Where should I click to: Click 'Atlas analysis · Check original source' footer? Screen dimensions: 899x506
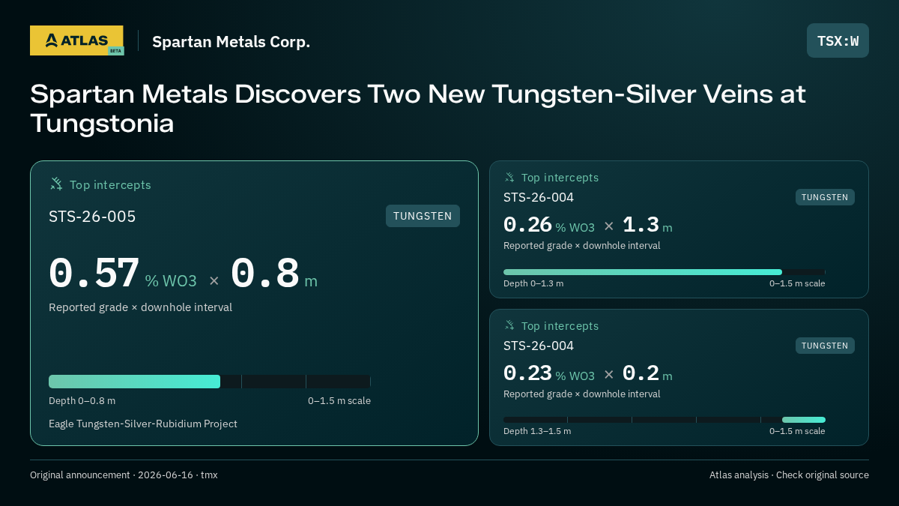(x=789, y=475)
